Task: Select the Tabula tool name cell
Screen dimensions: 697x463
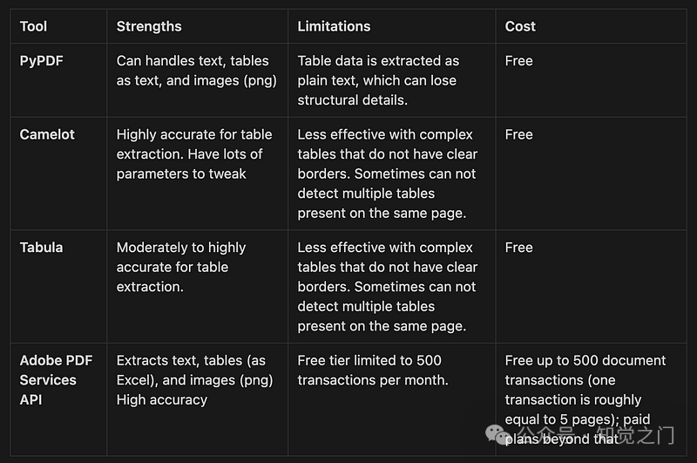Action: [42, 248]
